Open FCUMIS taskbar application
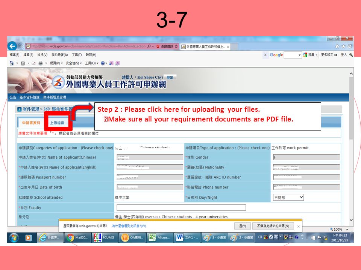361x270 pixels. [x=105, y=238]
